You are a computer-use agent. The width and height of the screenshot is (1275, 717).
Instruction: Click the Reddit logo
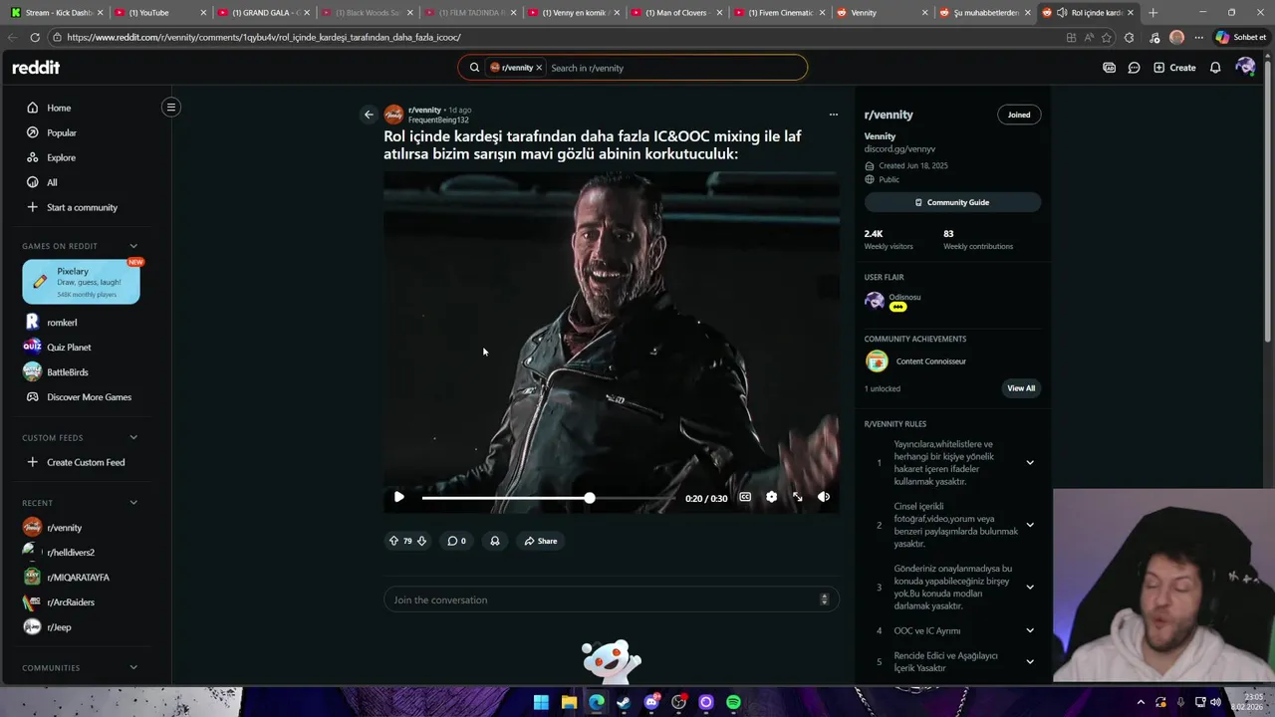pos(36,68)
